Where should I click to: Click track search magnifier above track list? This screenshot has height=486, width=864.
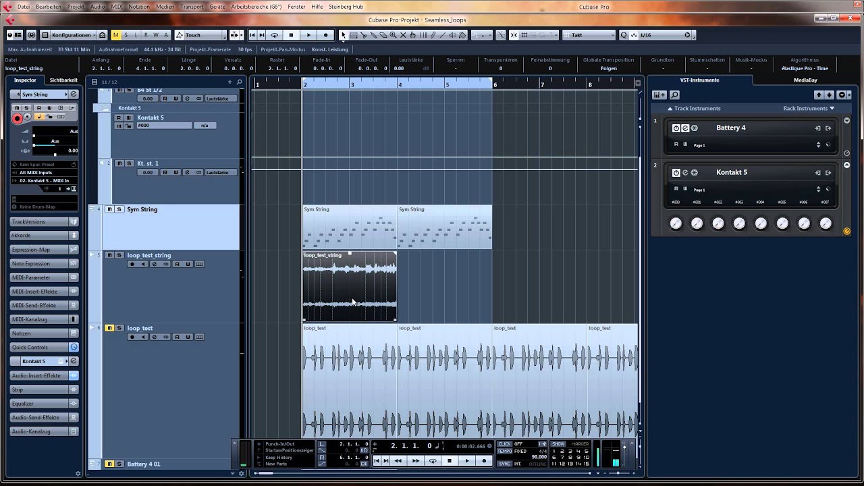tap(239, 82)
